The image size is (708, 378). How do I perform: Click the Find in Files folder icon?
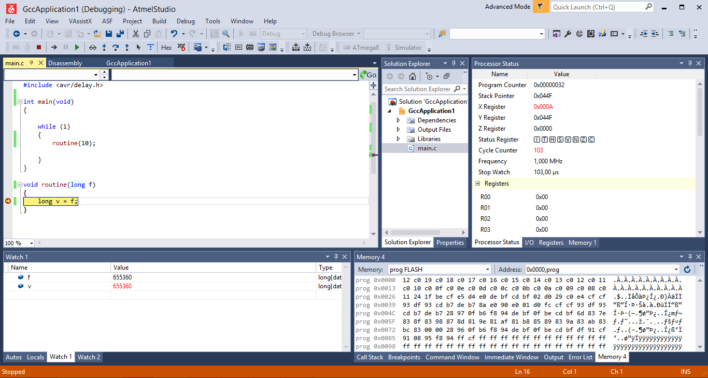(442, 34)
